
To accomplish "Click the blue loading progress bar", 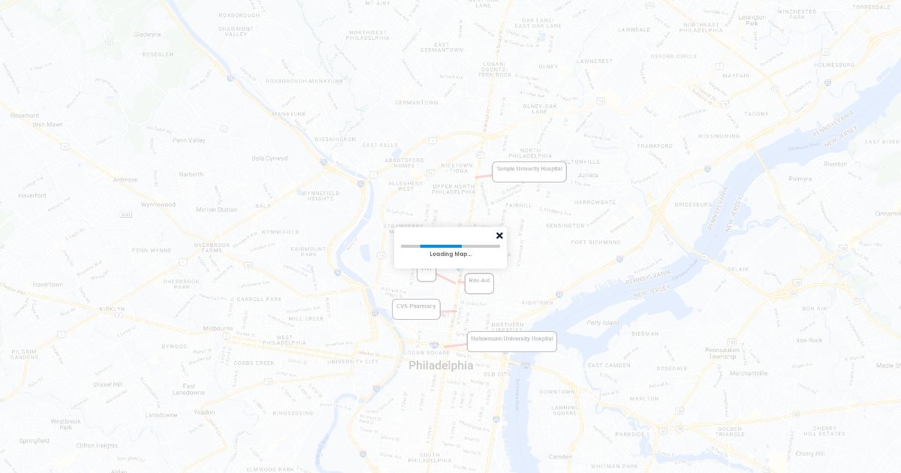I will click(441, 246).
